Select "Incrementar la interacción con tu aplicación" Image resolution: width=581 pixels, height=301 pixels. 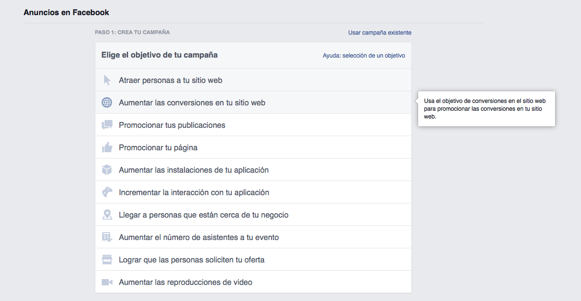pyautogui.click(x=253, y=192)
